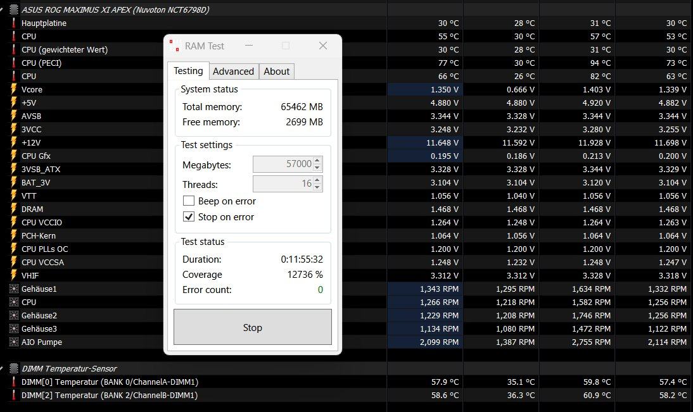Click the lightning icon beside DRAM
This screenshot has width=693, height=412.
click(14, 209)
